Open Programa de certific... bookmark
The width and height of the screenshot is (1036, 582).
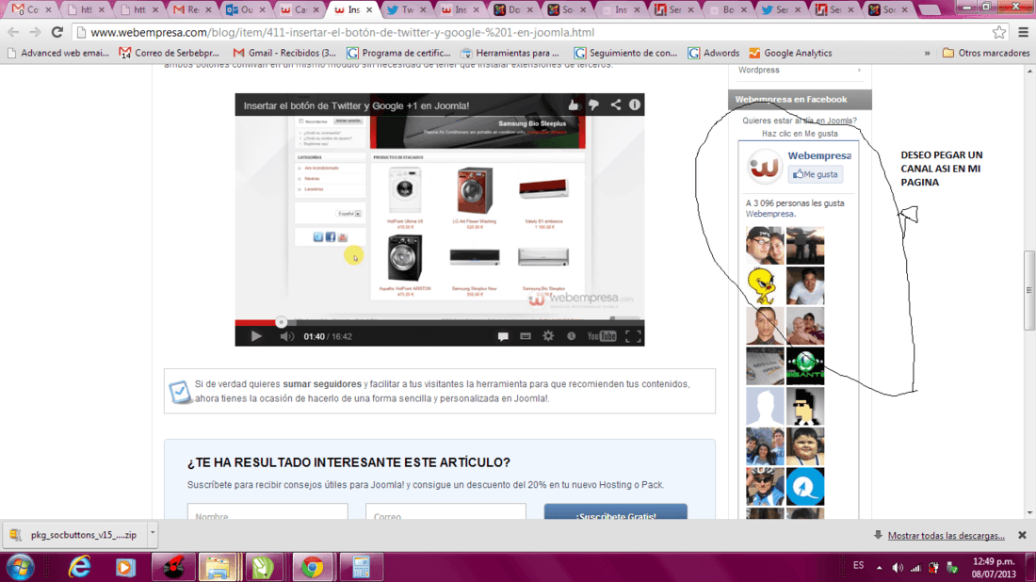click(x=399, y=53)
